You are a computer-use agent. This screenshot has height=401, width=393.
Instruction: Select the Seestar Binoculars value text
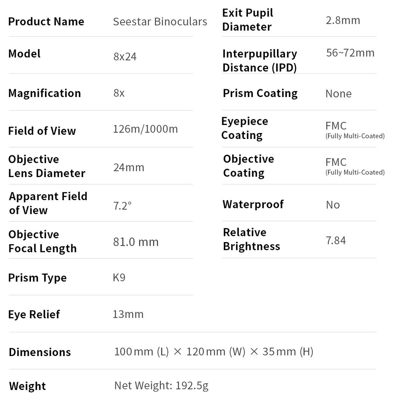click(160, 22)
